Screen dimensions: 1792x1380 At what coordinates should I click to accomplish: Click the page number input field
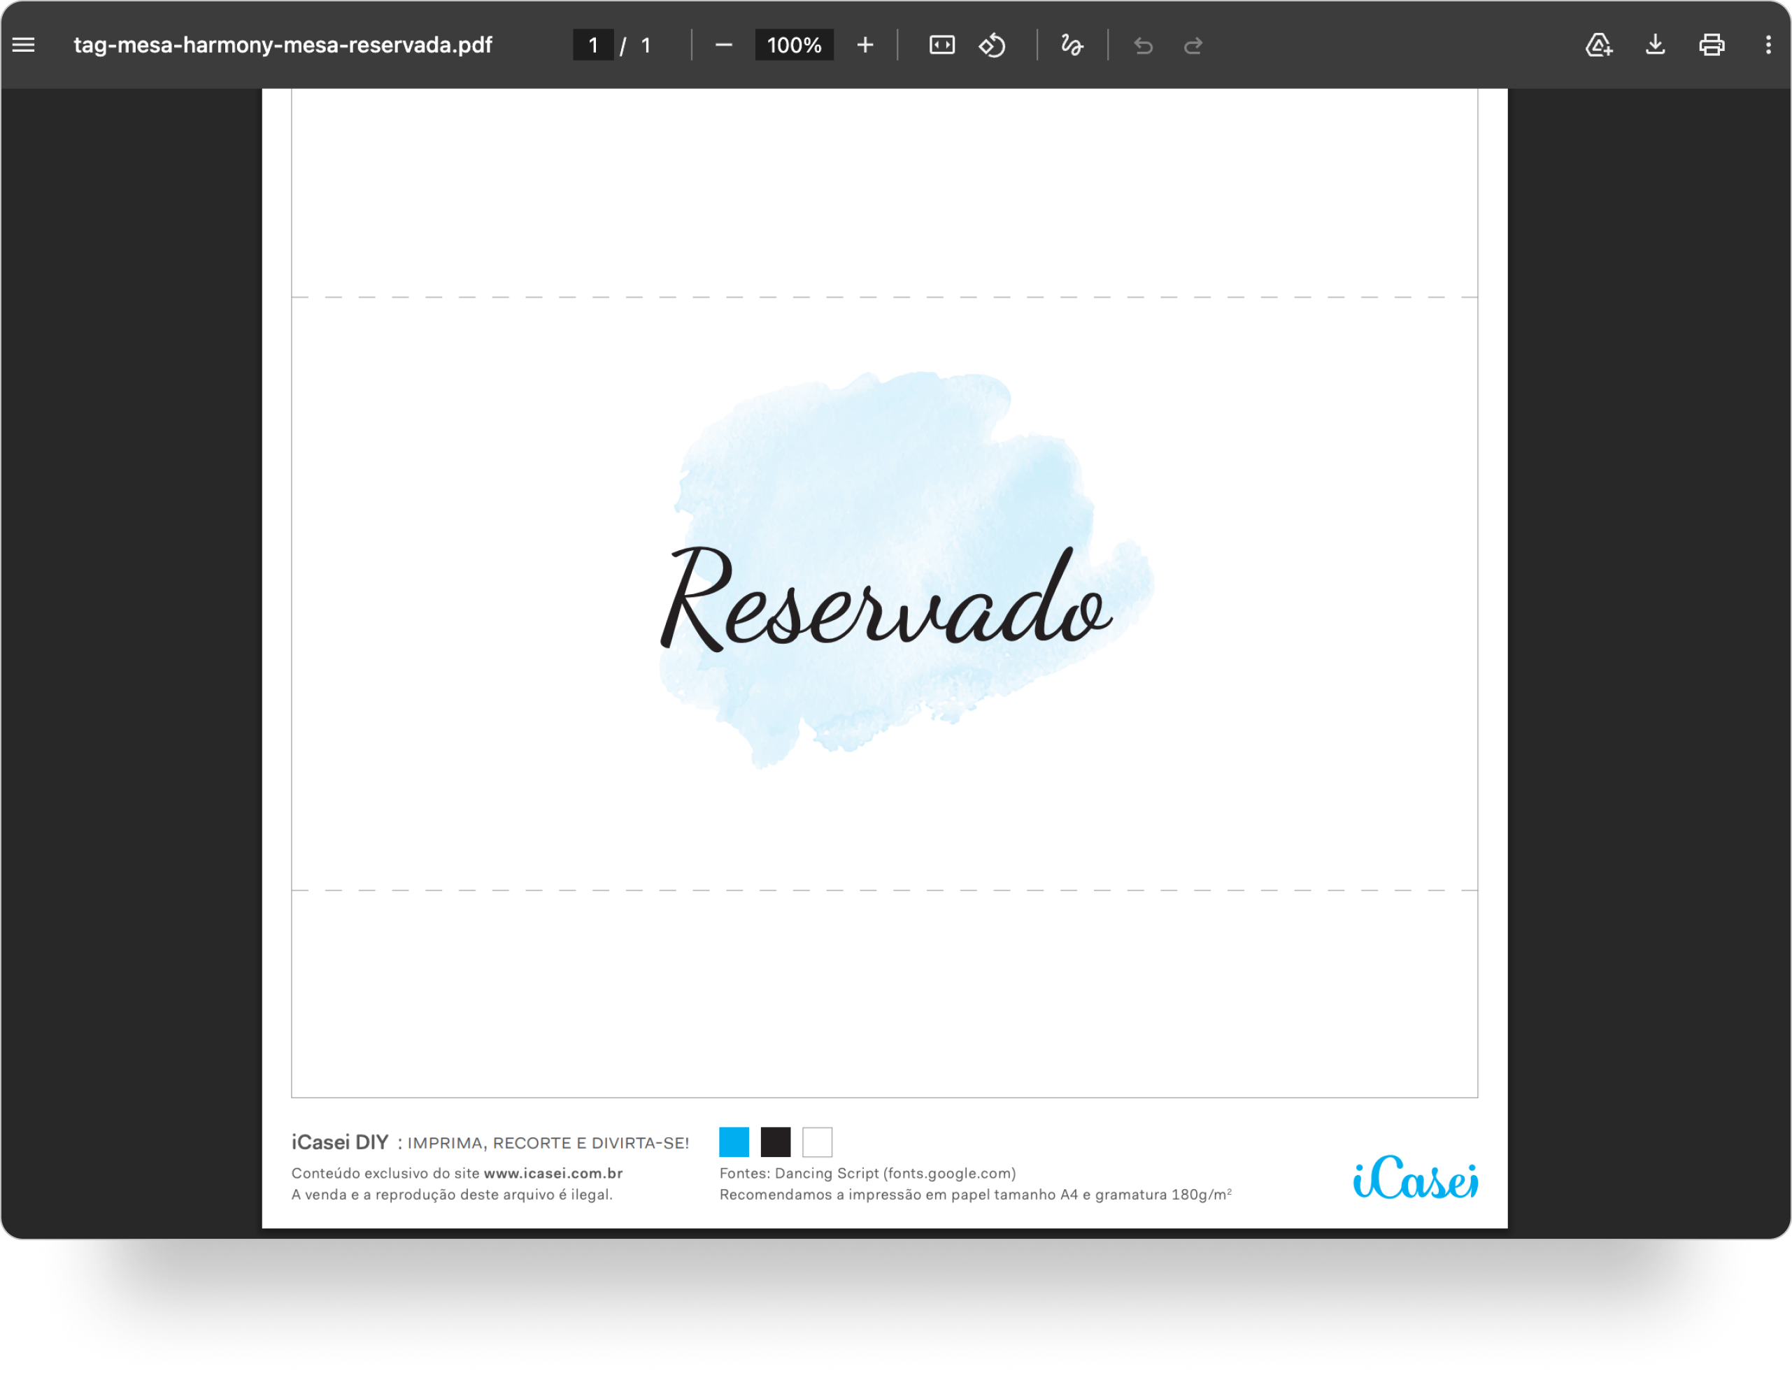point(592,45)
